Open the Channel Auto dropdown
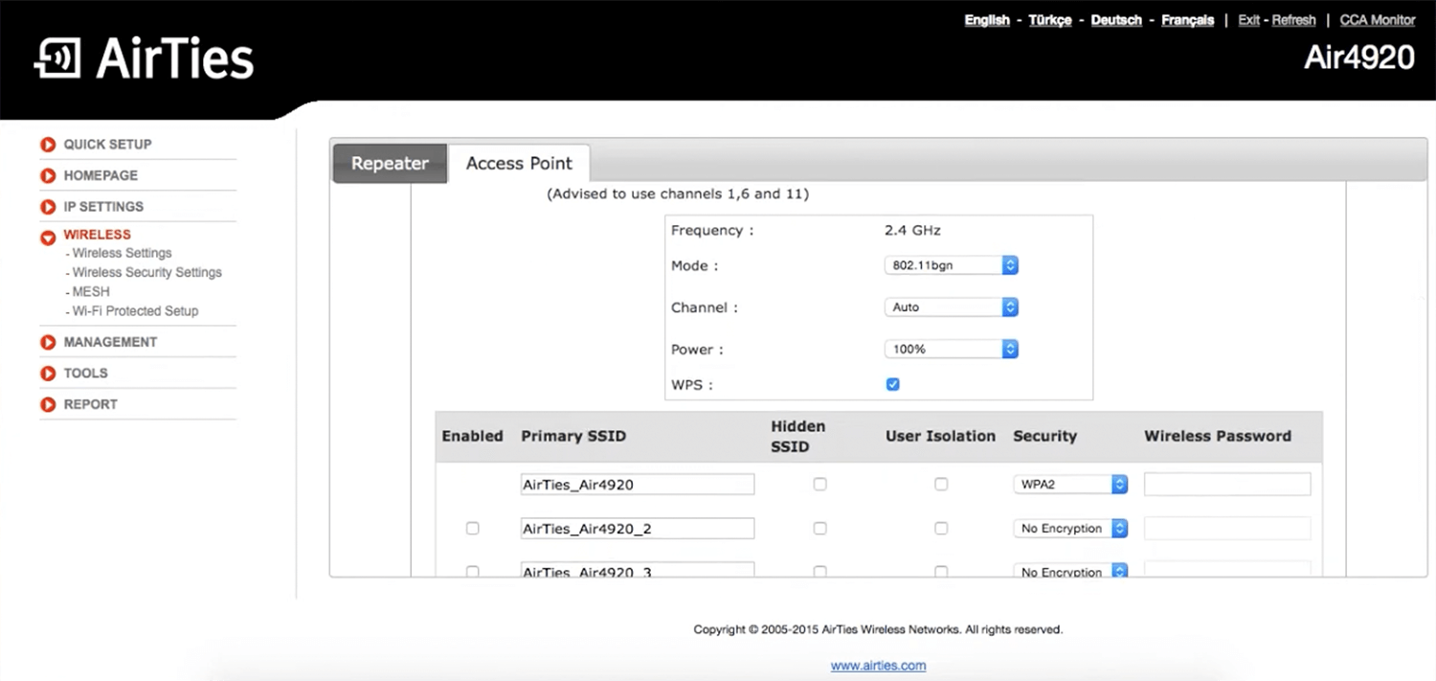The image size is (1436, 681). [x=950, y=307]
